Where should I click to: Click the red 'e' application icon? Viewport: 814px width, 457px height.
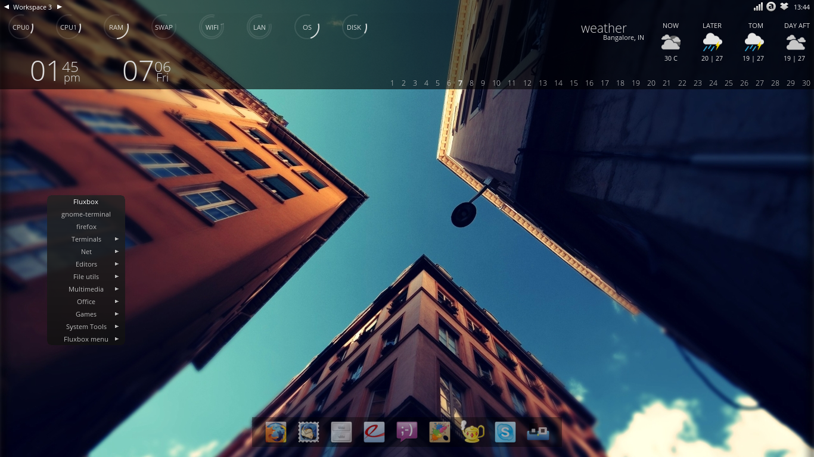coord(374,433)
